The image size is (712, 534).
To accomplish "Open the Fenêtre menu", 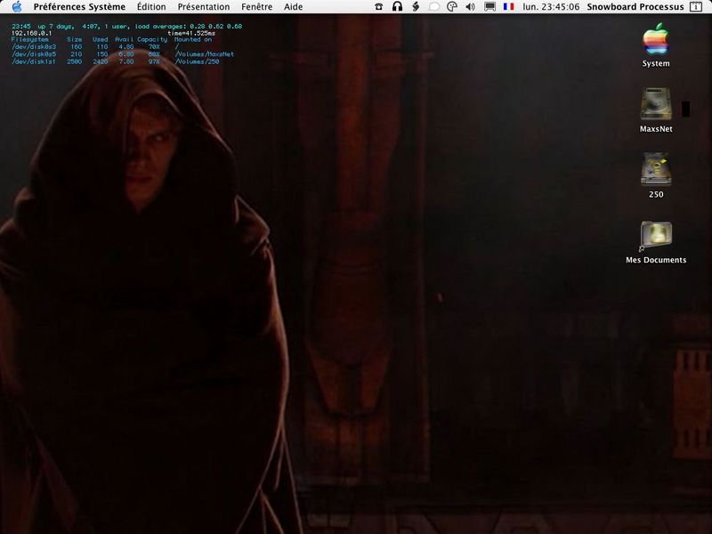I will pos(257,7).
